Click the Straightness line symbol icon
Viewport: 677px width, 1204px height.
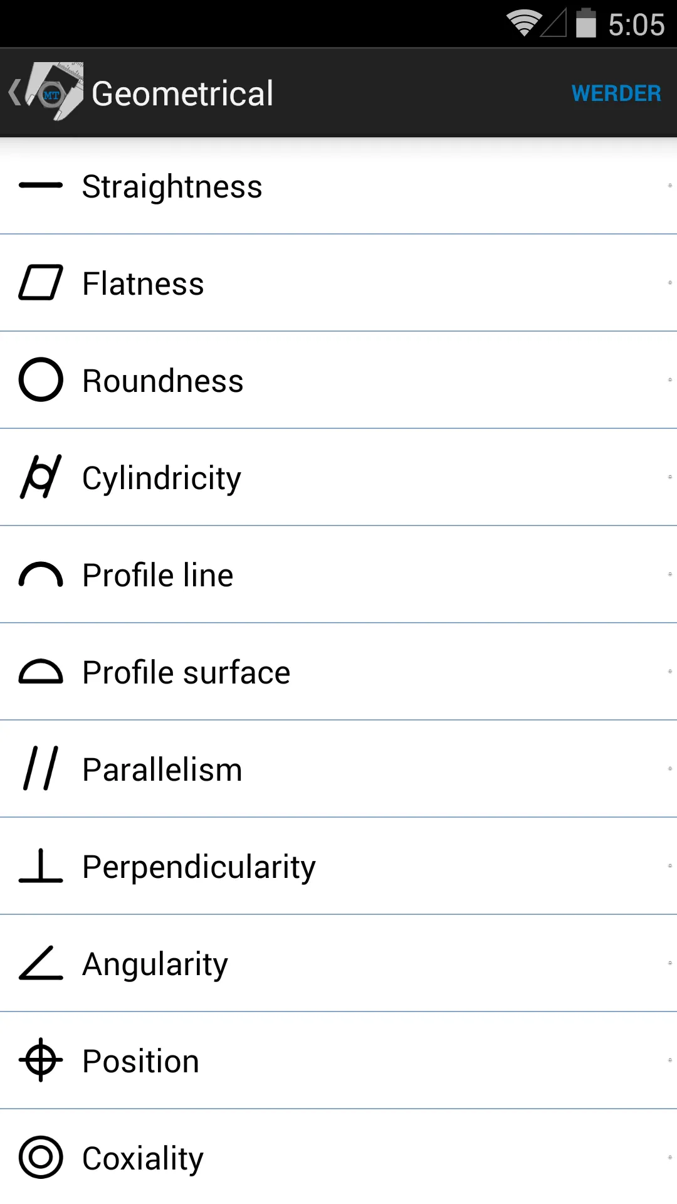(41, 186)
